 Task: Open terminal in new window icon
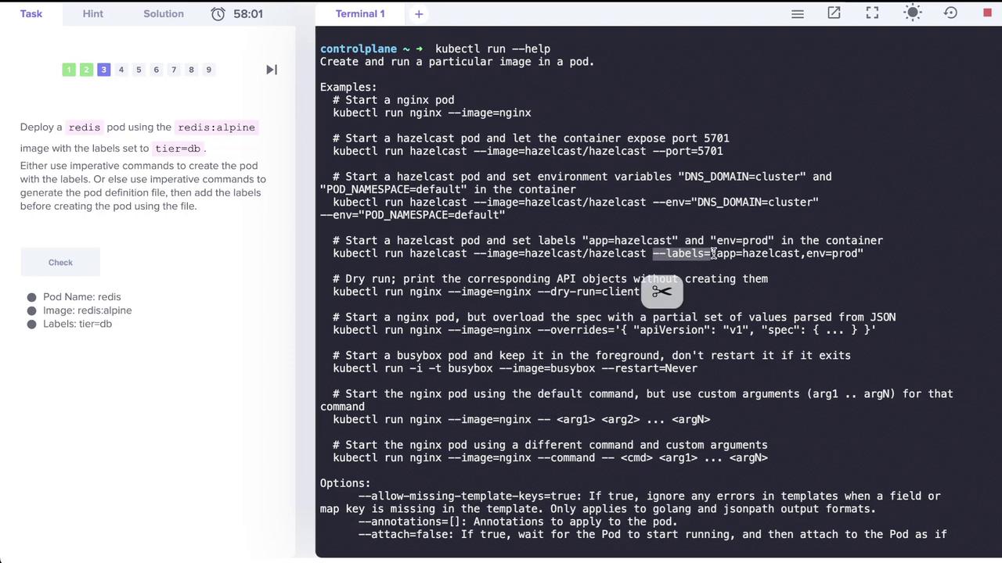coord(834,13)
